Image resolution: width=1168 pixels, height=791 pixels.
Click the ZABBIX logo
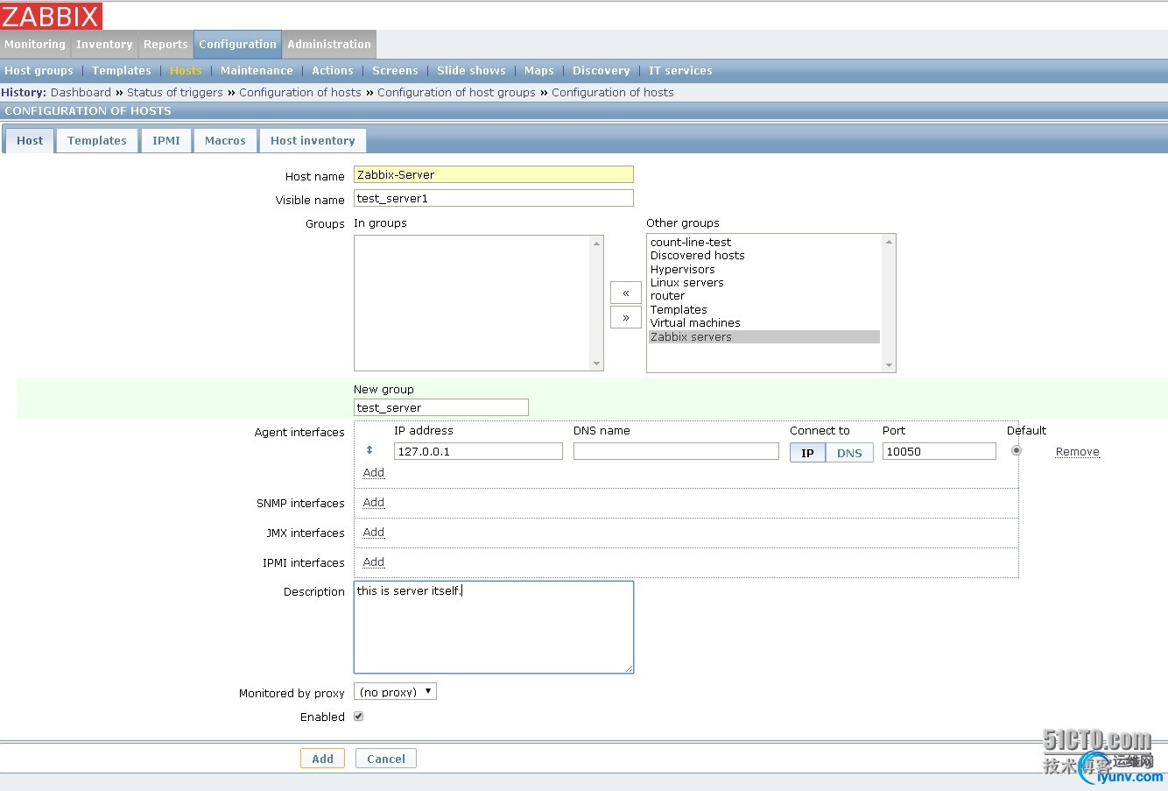coord(51,16)
